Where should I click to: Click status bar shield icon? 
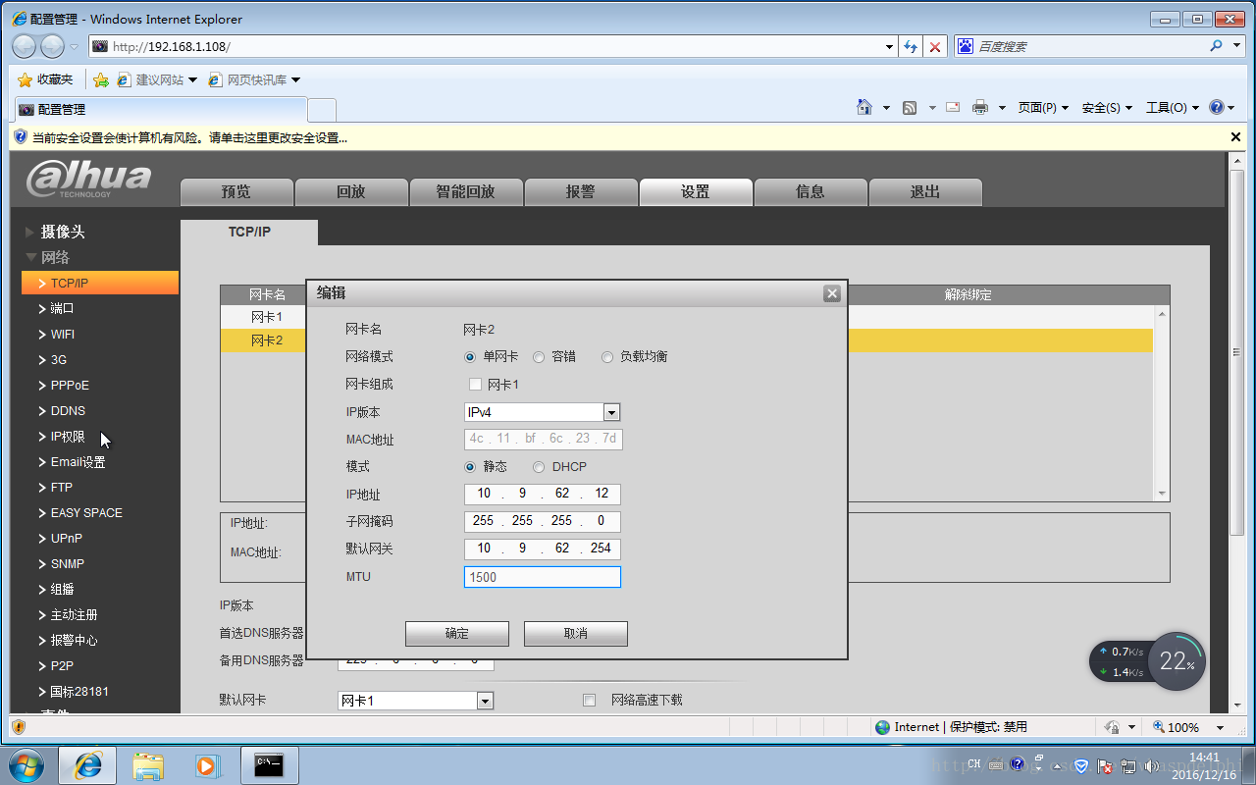tap(19, 727)
